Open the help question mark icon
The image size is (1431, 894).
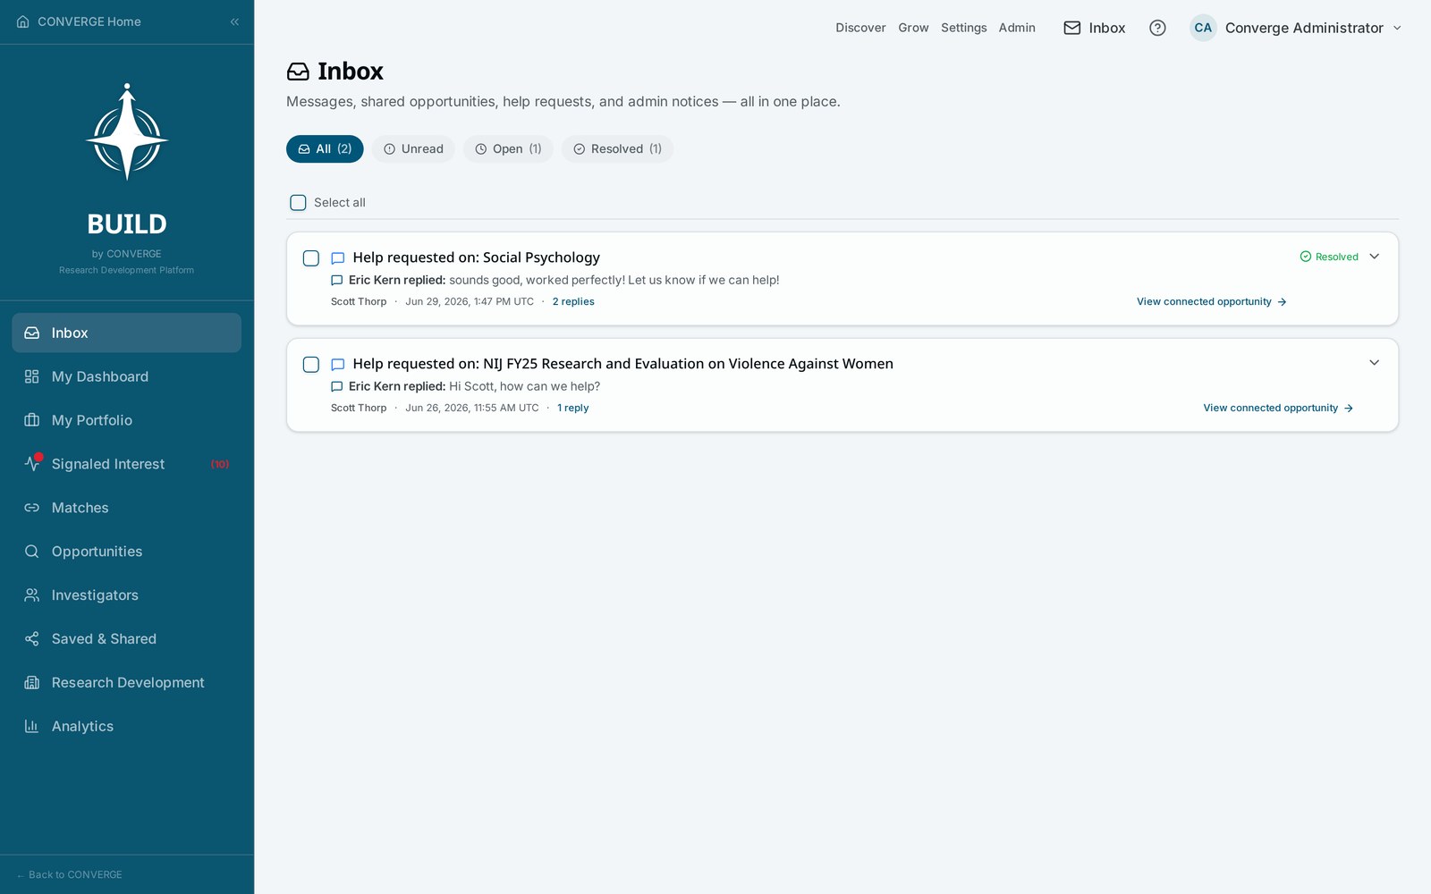(x=1157, y=28)
